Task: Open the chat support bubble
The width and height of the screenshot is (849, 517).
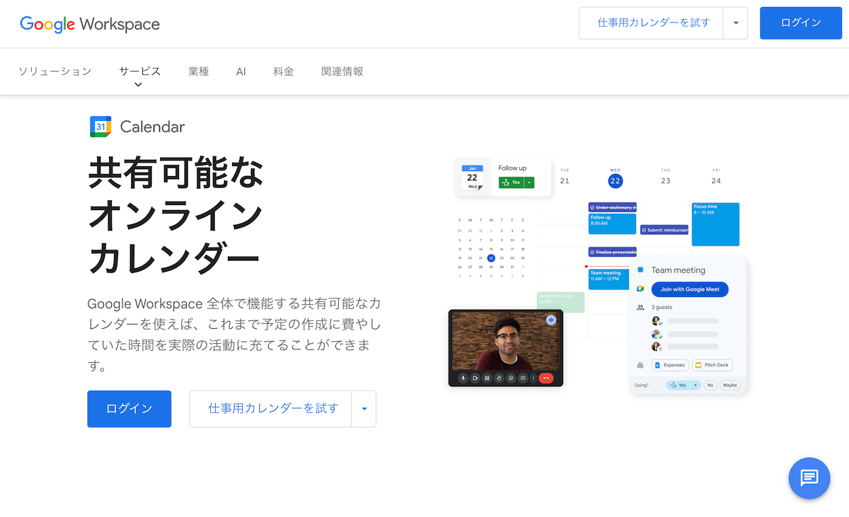Action: (809, 478)
